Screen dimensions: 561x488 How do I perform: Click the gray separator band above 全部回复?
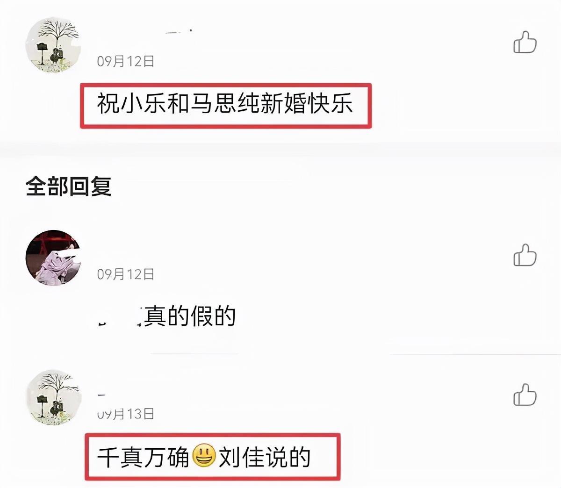pos(280,151)
